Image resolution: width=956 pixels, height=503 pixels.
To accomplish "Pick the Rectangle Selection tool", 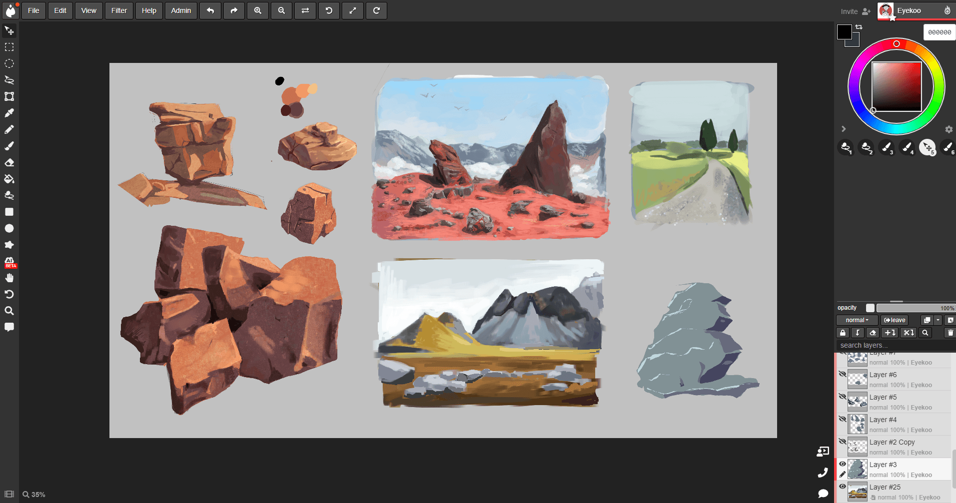I will (x=9, y=47).
